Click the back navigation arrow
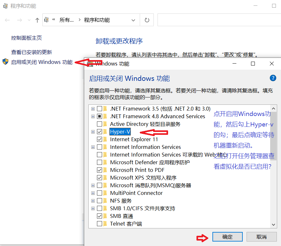 coord(7,20)
